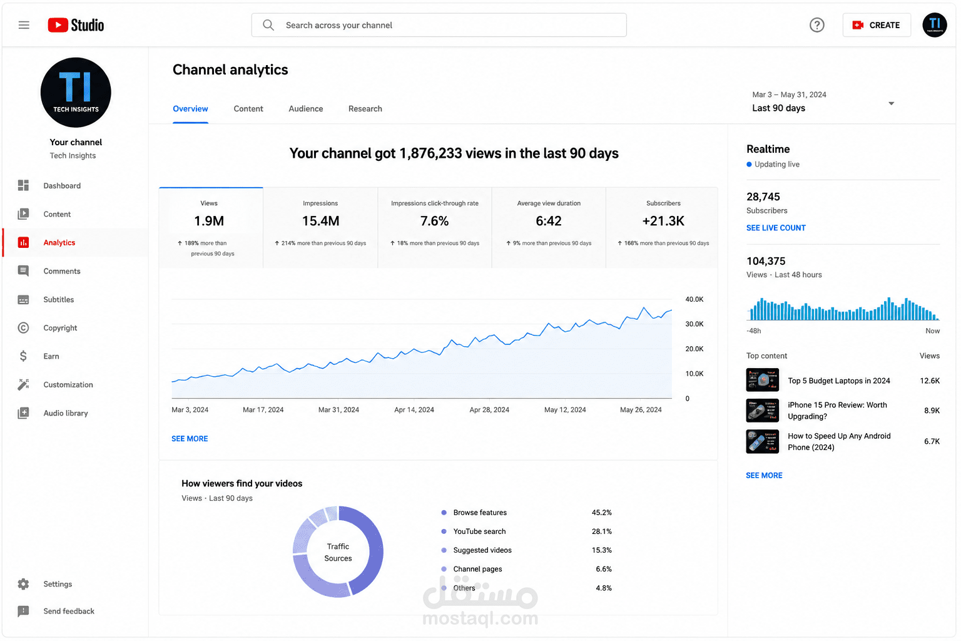The image size is (961, 641).
Task: Click the YouTube Studio logo
Action: click(x=76, y=25)
